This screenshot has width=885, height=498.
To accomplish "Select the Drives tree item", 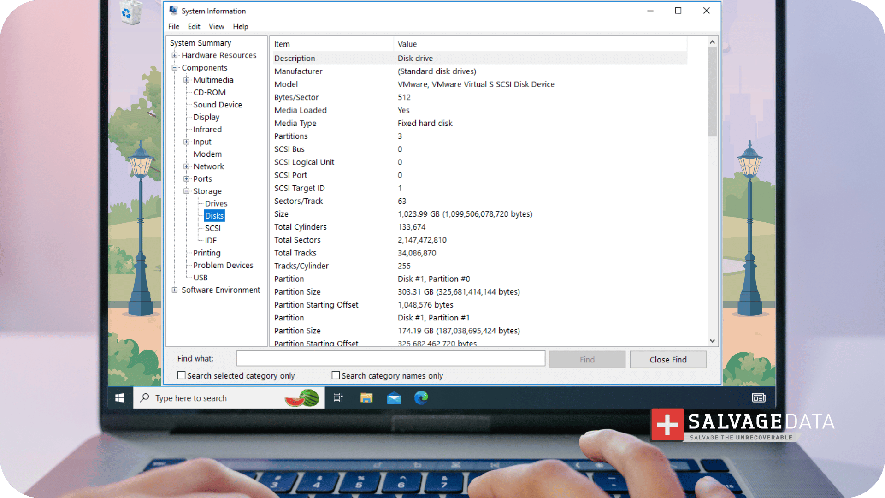I will [216, 203].
